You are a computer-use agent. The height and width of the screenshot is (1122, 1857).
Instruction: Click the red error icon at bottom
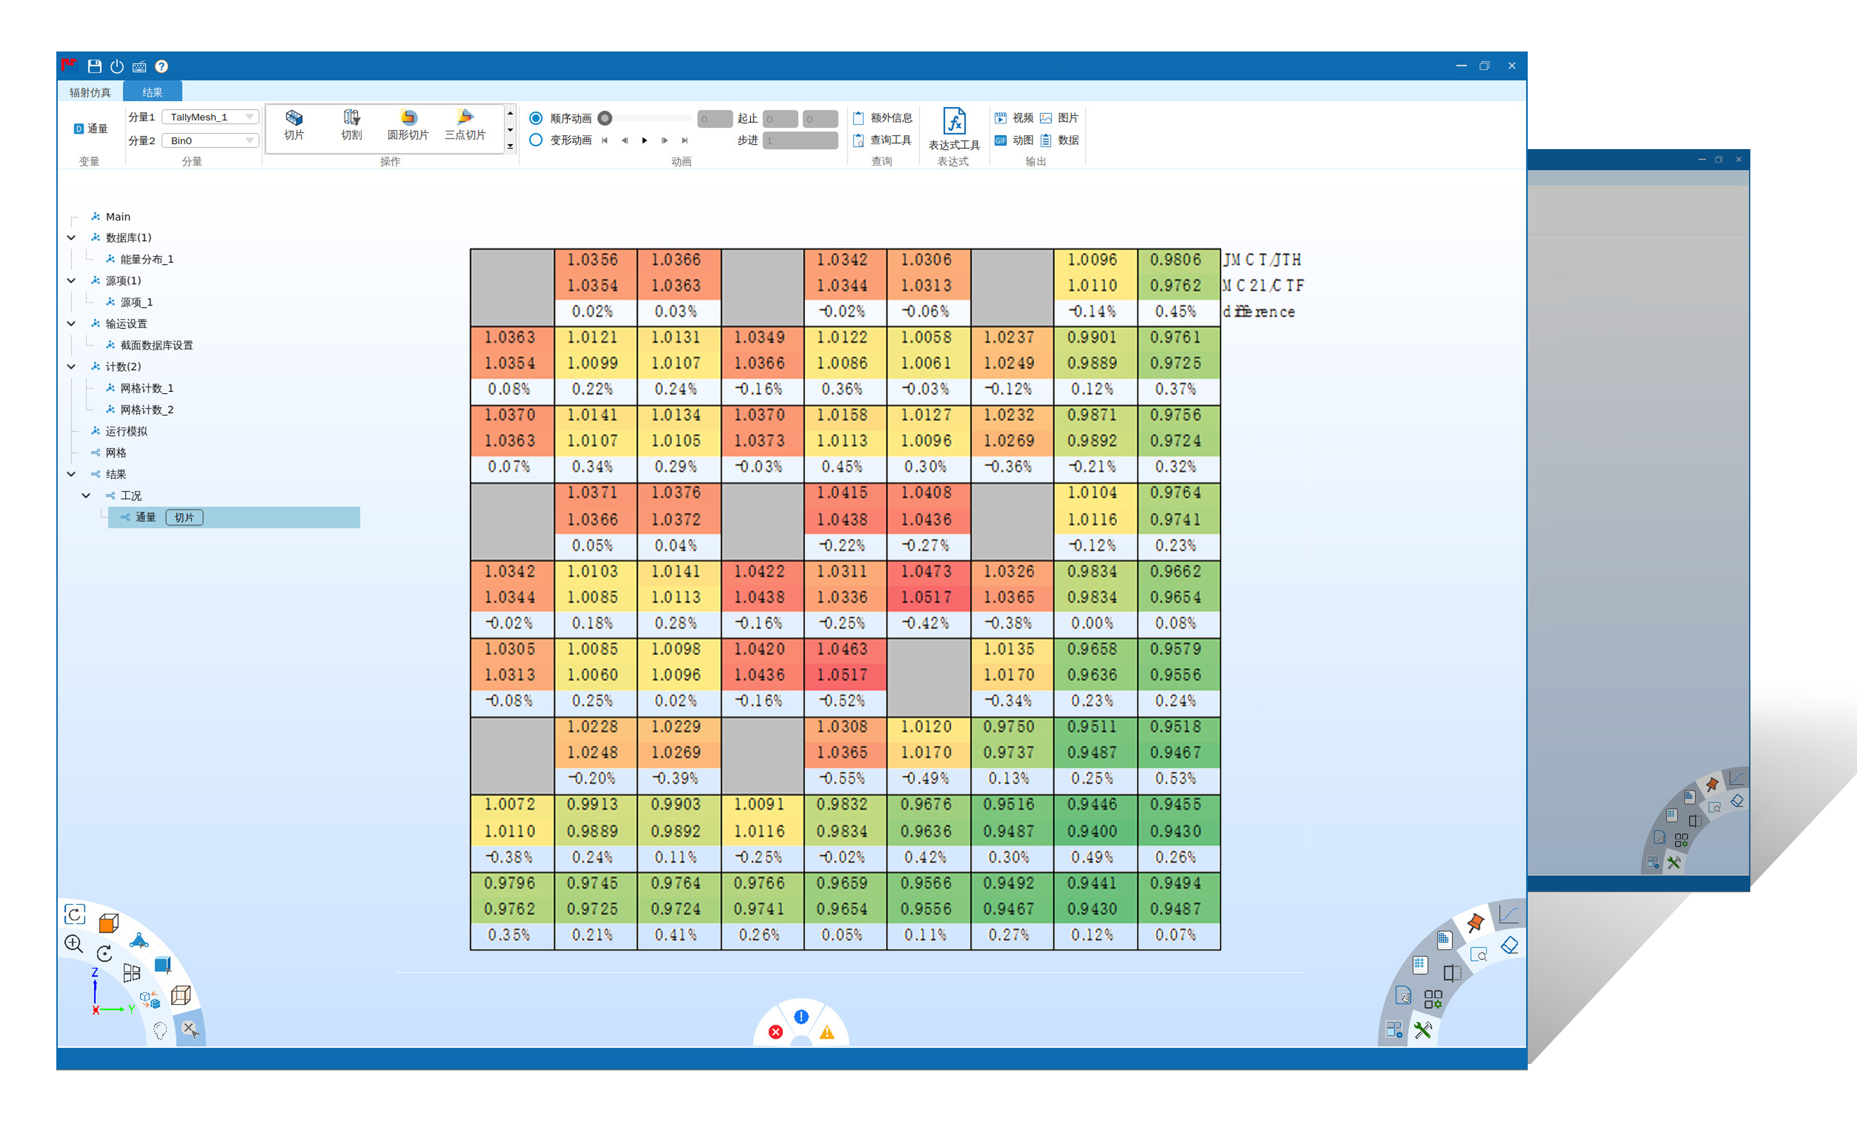pos(775,1031)
